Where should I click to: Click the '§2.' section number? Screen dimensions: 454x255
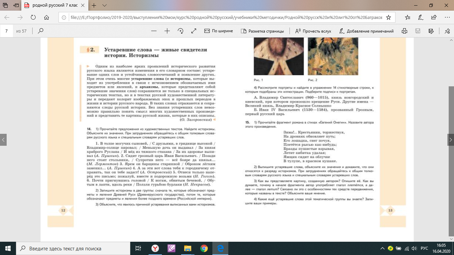point(91,50)
